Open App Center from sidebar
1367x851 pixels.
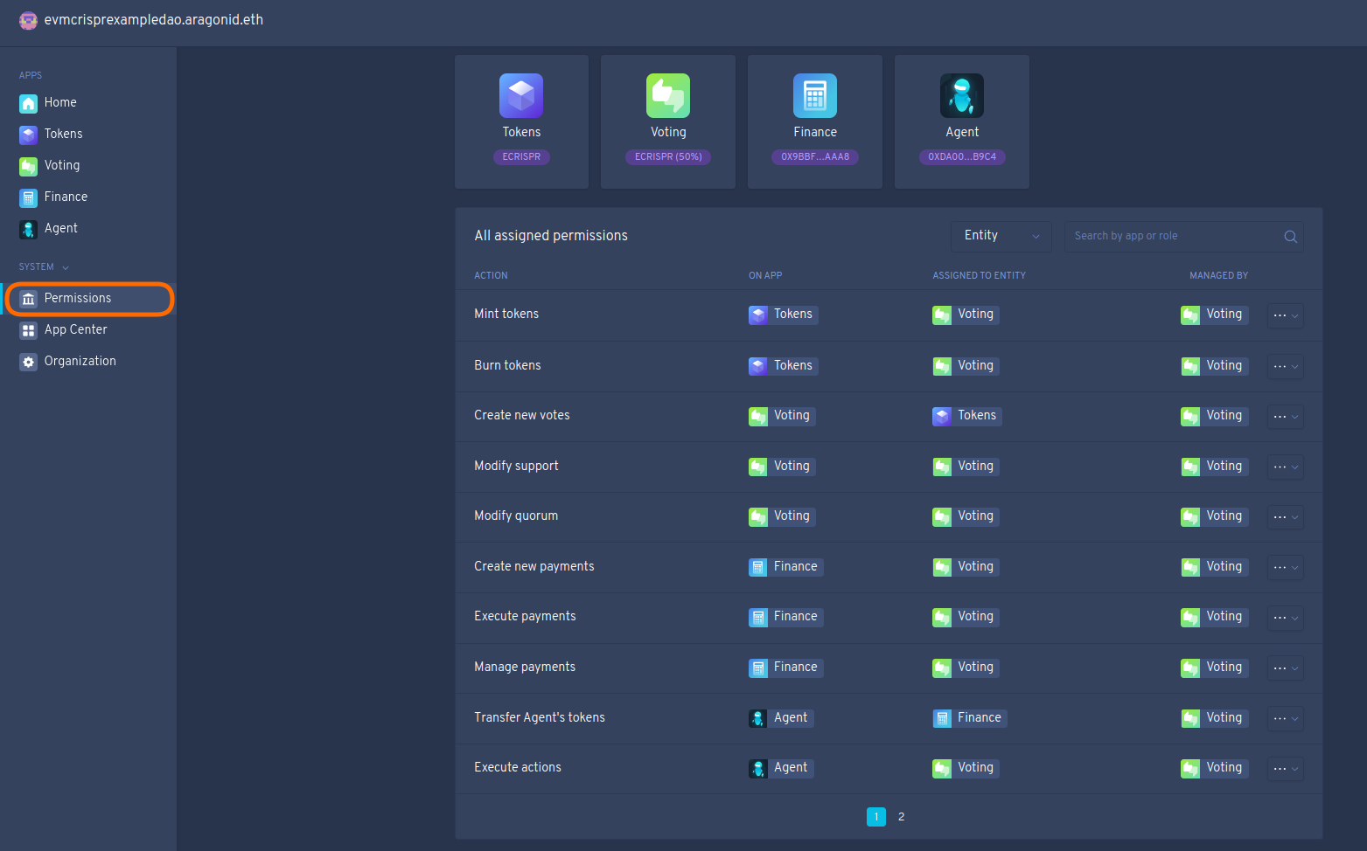click(x=87, y=329)
